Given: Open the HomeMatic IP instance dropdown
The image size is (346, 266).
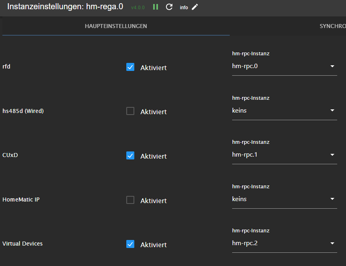Looking at the screenshot, I should 284,199.
